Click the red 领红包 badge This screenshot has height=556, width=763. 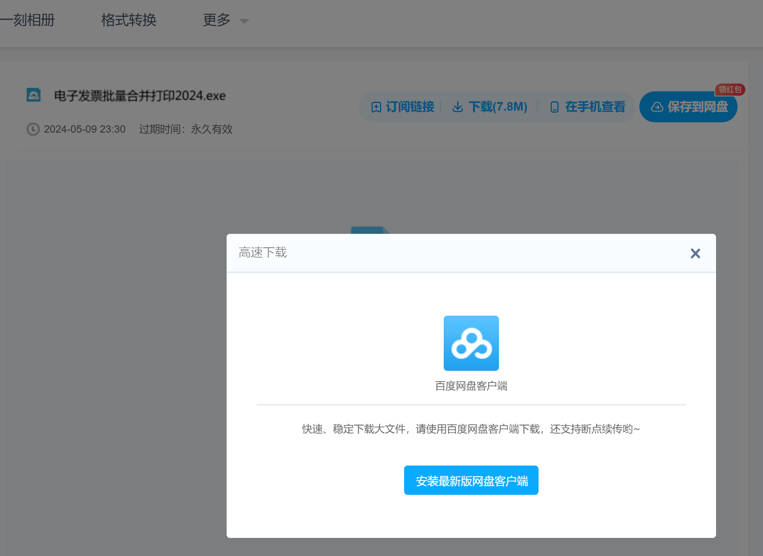[x=730, y=90]
